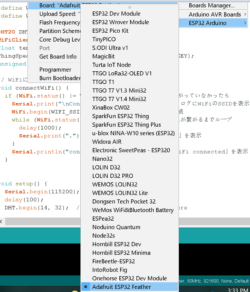Image resolution: width=250 pixels, height=292 pixels.
Task: Select the checked Adafruit ESP32 Feather entry
Action: [x=130, y=287]
